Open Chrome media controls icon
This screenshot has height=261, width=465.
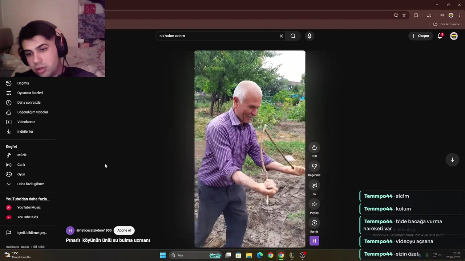[442, 15]
